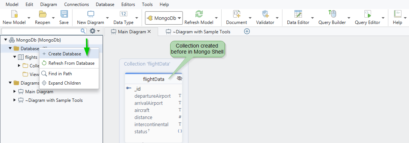
Task: Open Query Editor dropdown arrow
Action: coord(383,18)
